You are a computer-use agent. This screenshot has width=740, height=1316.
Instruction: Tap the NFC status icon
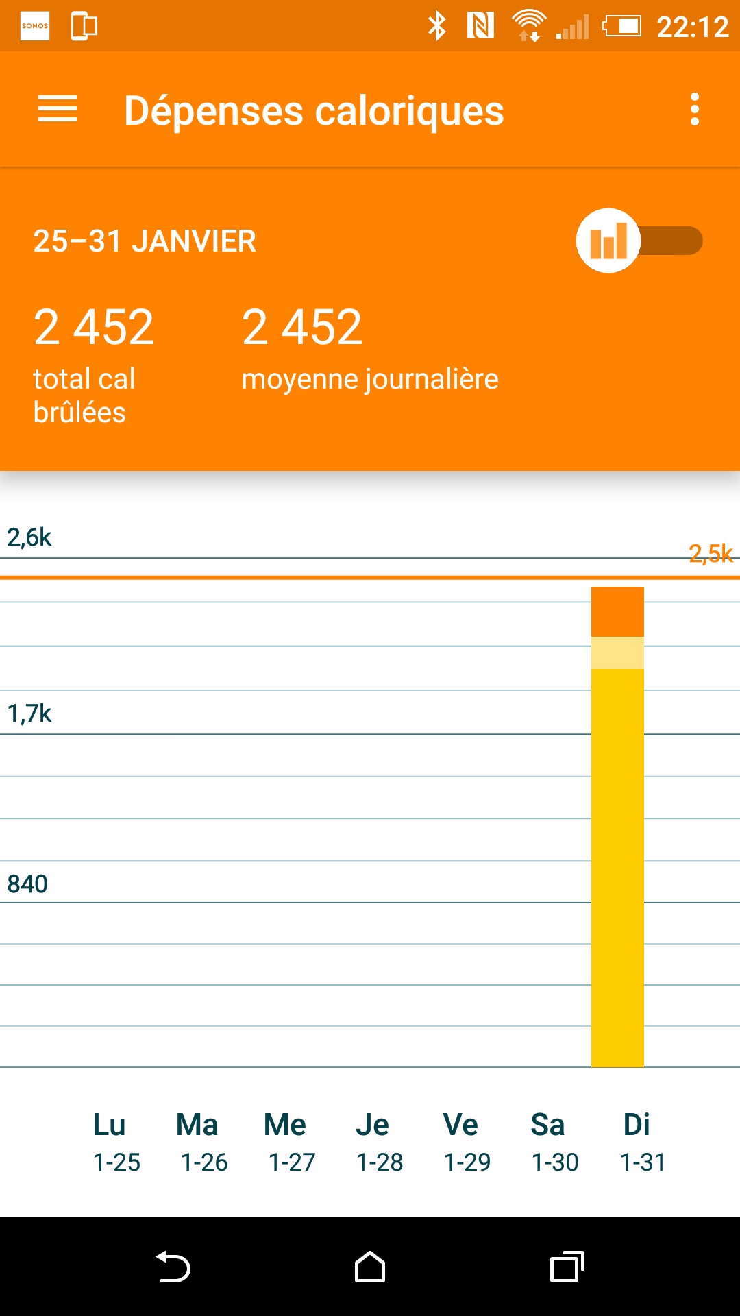tap(480, 26)
